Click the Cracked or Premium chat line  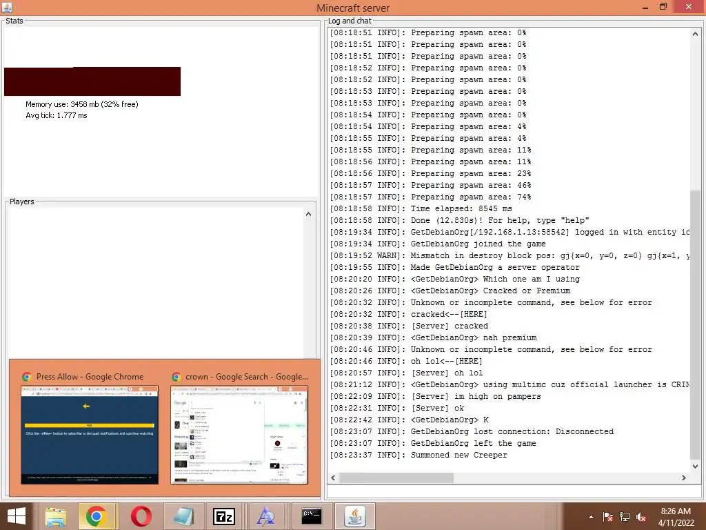pyautogui.click(x=450, y=291)
